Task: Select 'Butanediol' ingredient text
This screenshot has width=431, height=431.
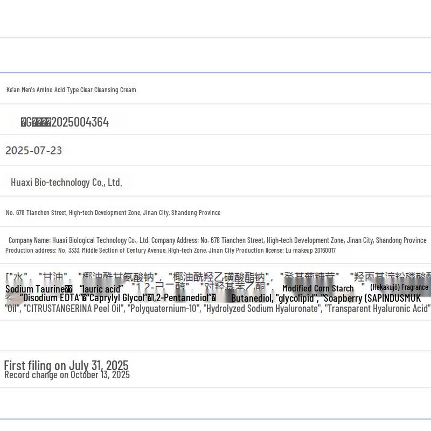Action: pyautogui.click(x=251, y=298)
